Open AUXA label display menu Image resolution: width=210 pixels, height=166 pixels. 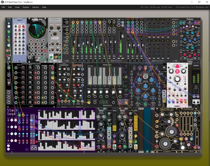128,19
